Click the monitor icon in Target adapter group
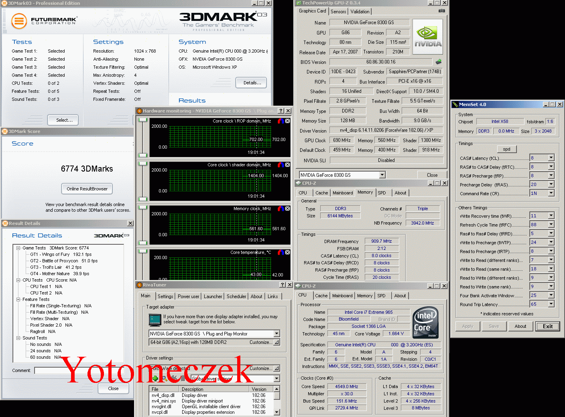The height and width of the screenshot is (417, 565). 154,320
